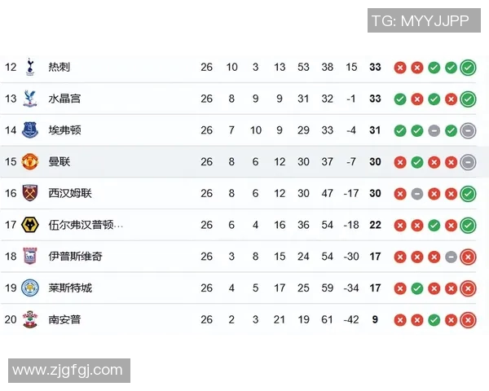Click the only green win icon for 莱斯特城

(x=416, y=288)
